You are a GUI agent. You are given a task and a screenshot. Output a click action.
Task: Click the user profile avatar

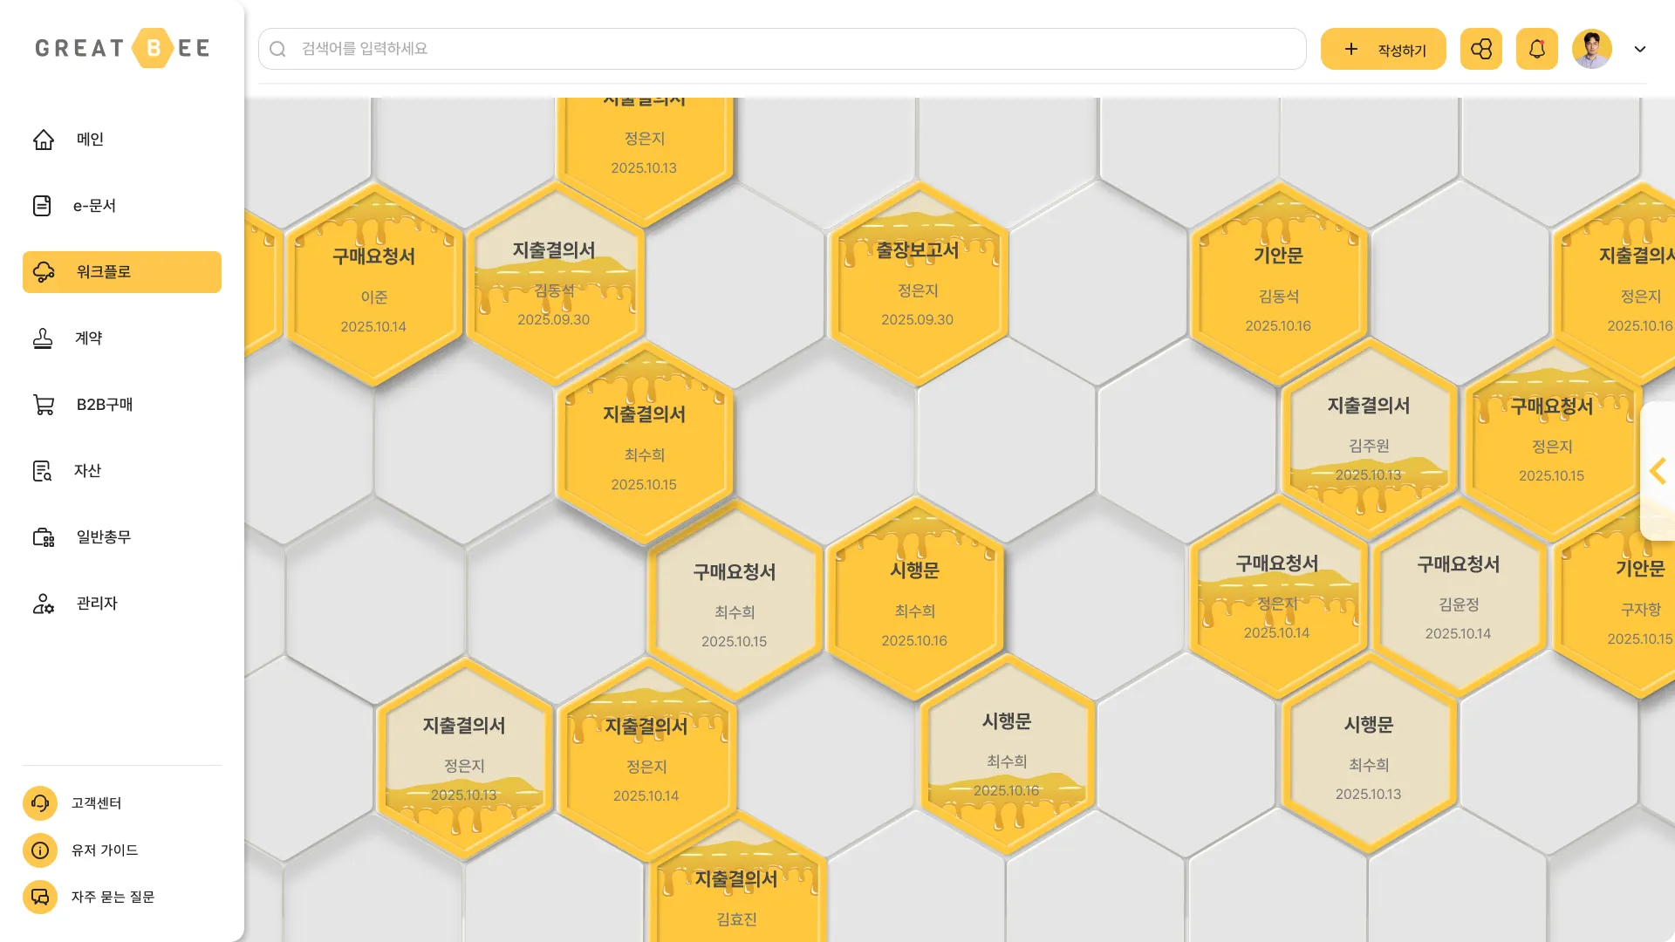point(1591,49)
